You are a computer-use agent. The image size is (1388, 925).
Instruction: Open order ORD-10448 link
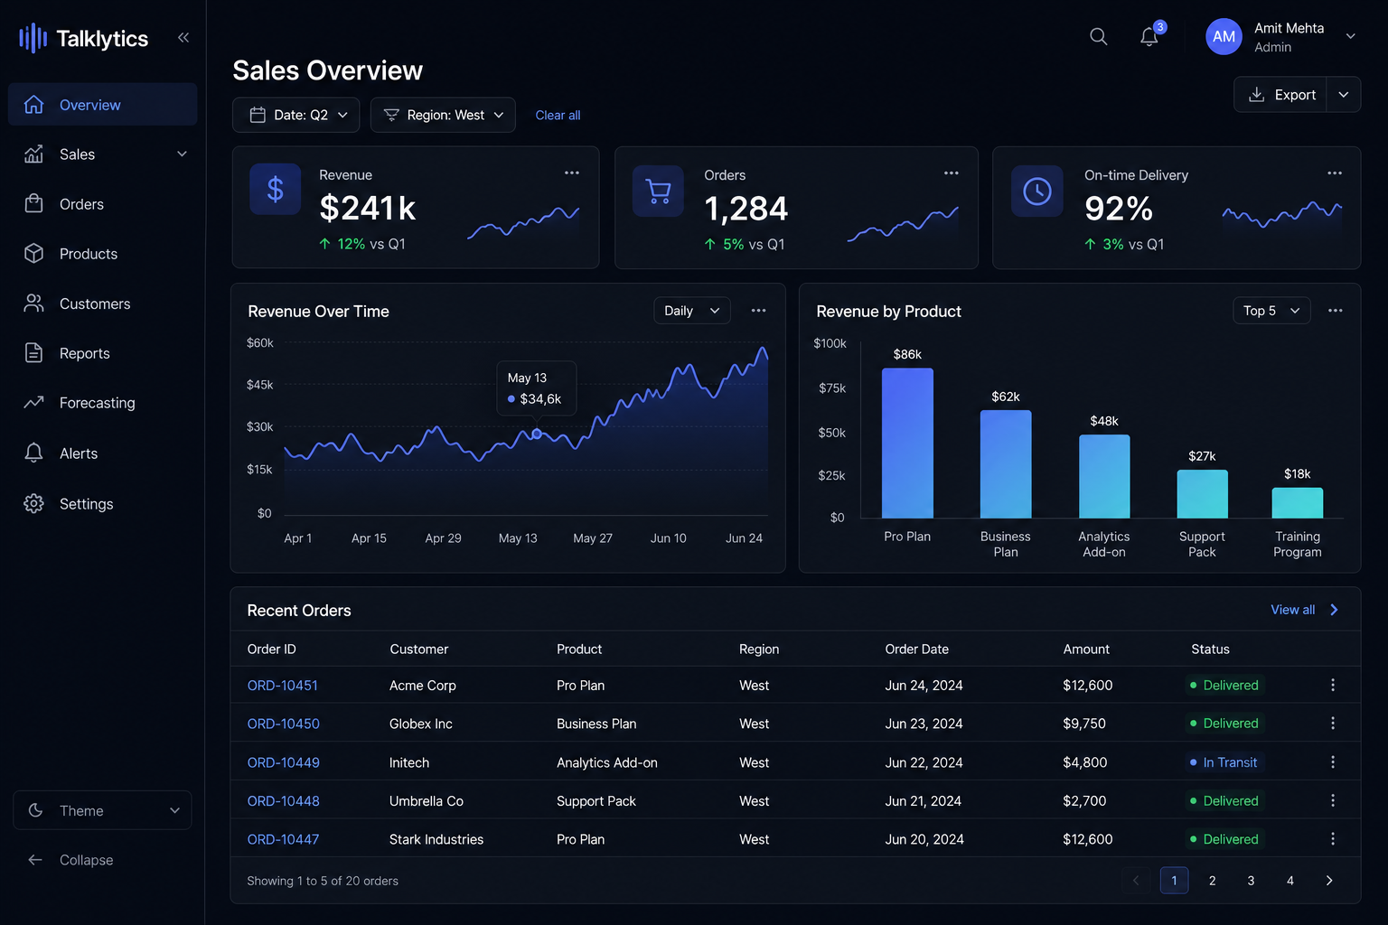click(x=284, y=801)
